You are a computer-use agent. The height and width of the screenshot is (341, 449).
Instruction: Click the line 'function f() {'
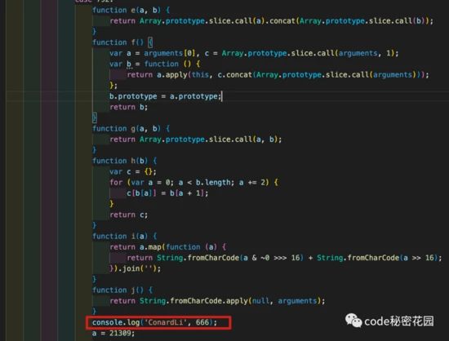coord(122,42)
